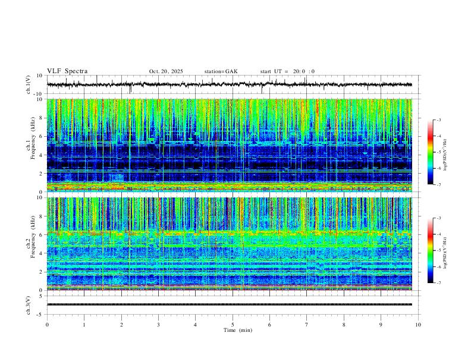Click the "-3" tick on ch.1 colorbar
471x364 pixels.
click(438, 120)
